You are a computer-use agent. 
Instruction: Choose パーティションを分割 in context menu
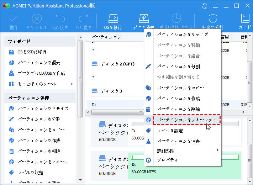pyautogui.click(x=183, y=67)
